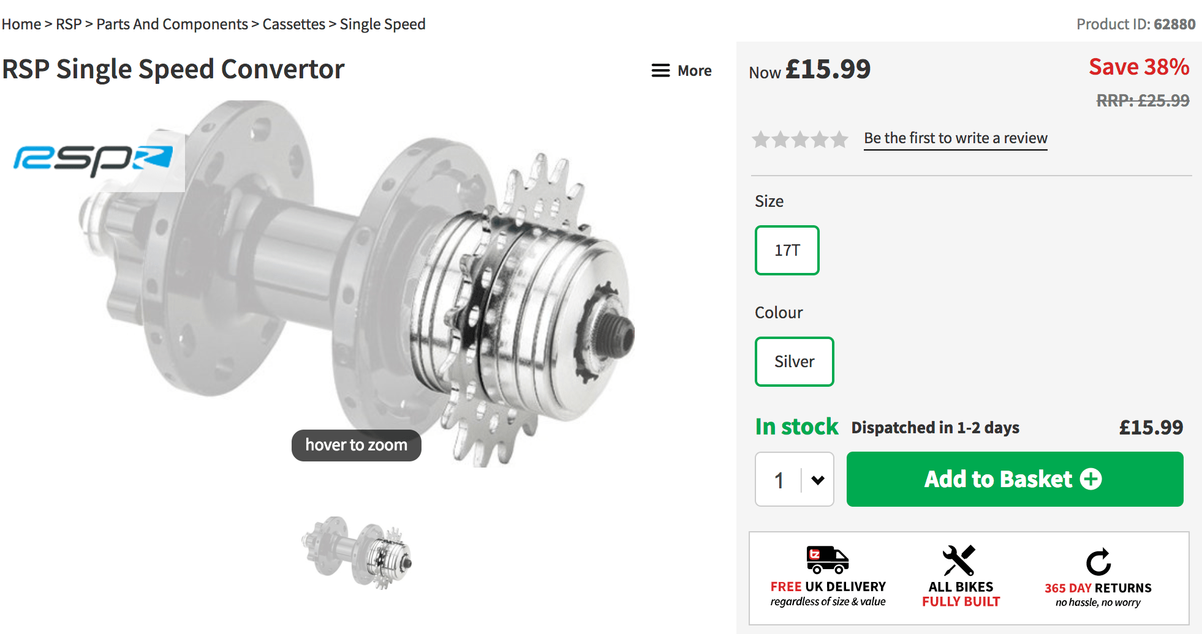Select the Silver colour option
The image size is (1202, 634).
click(794, 362)
